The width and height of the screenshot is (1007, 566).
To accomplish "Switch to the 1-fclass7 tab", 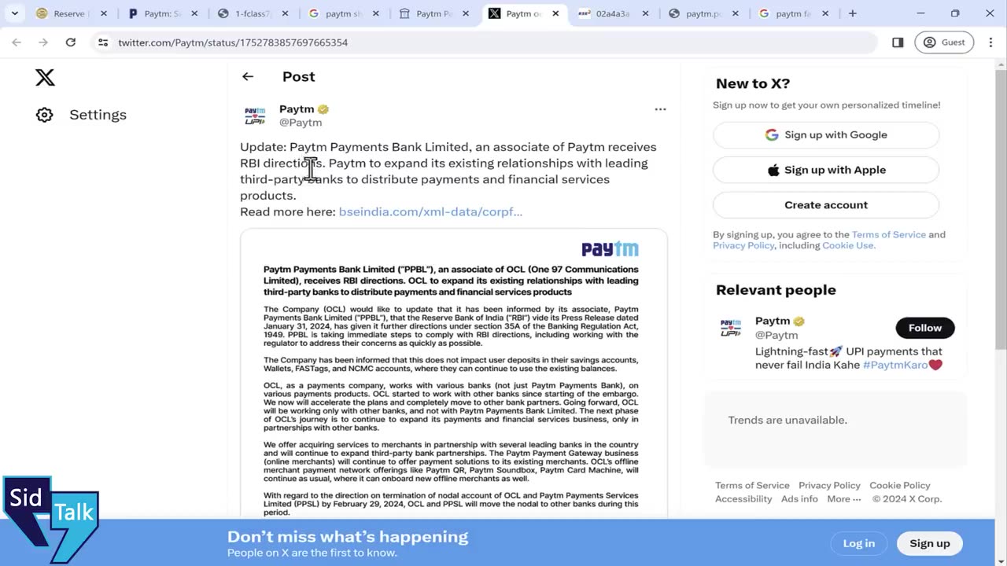I will [253, 13].
